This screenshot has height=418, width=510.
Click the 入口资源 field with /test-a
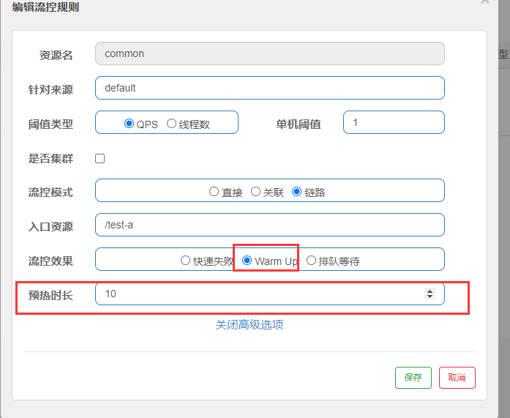tap(270, 225)
